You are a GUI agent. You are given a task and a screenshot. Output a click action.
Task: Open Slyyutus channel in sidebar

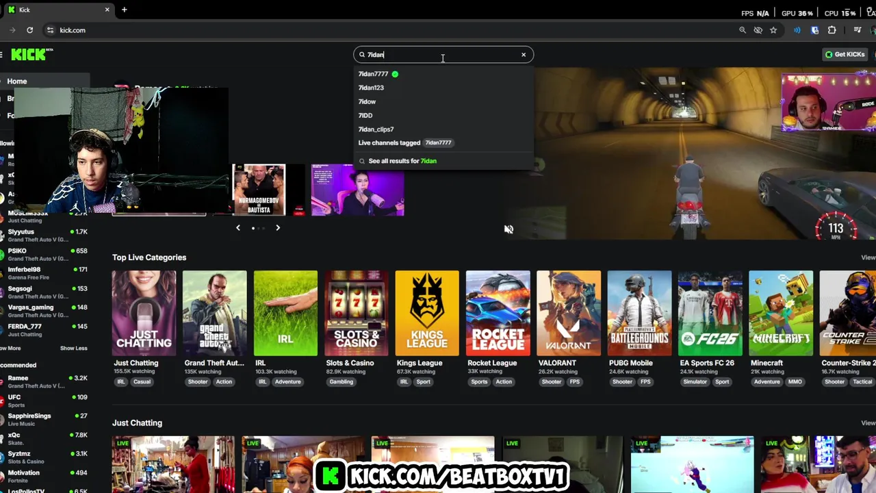coord(45,236)
